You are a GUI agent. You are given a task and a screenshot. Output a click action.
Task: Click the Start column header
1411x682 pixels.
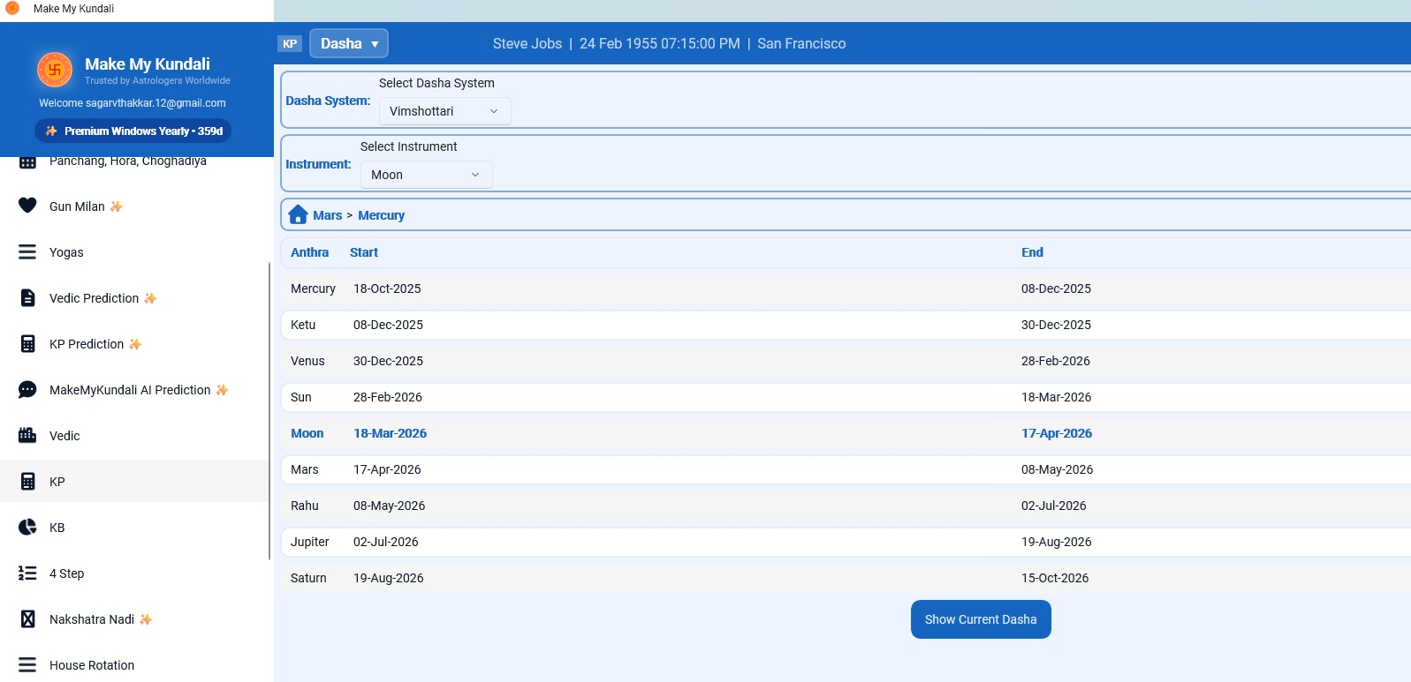point(363,252)
